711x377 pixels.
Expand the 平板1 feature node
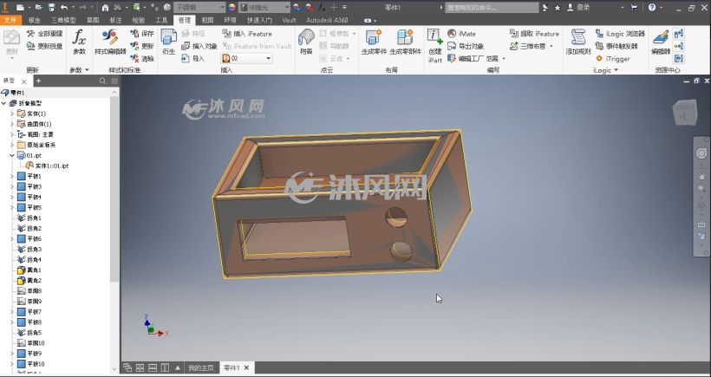[12, 176]
